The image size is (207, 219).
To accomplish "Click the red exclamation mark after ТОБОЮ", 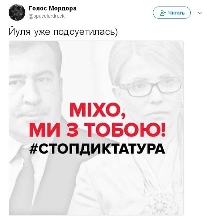I will pyautogui.click(x=163, y=130).
